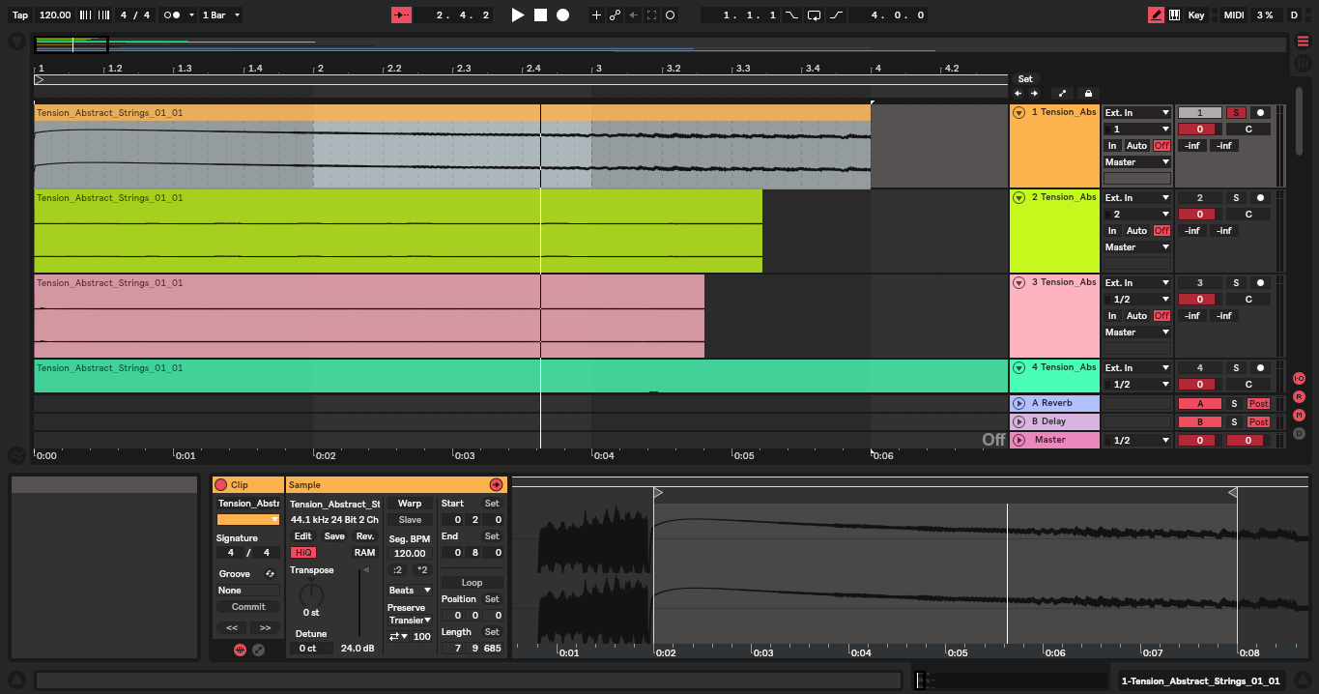Click the sample Edit button
Viewport: 1319px width, 694px height.
click(303, 536)
